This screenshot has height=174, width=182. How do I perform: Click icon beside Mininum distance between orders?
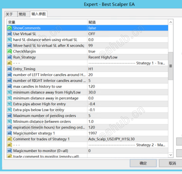pos(10,122)
